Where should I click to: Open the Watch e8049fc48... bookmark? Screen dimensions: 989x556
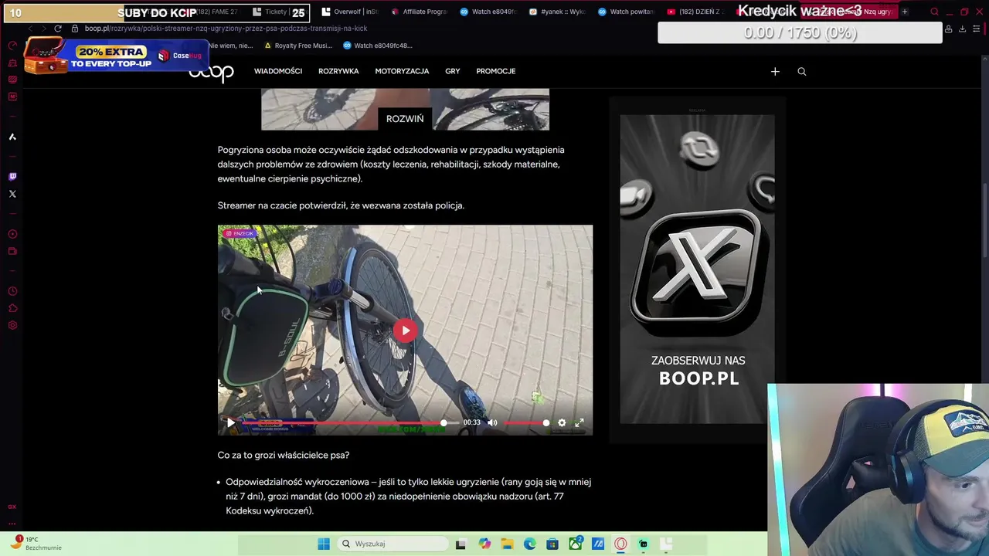377,46
